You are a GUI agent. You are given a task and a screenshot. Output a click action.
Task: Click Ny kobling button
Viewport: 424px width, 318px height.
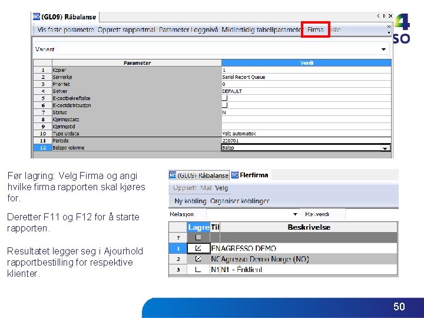[x=190, y=201]
